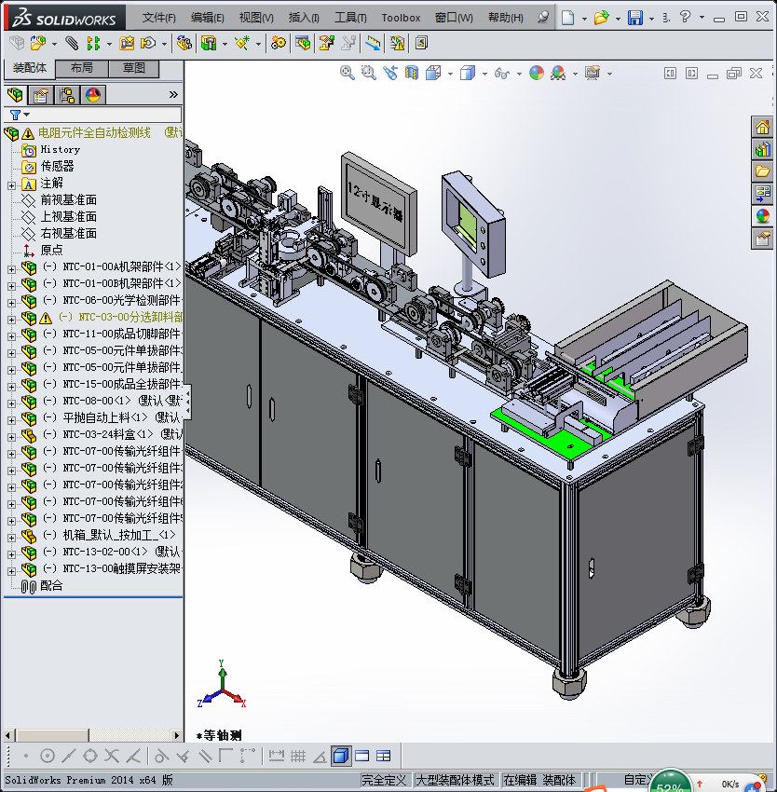Open the DisplayManager tab icon
Viewport: 777px width, 792px height.
pyautogui.click(x=92, y=94)
